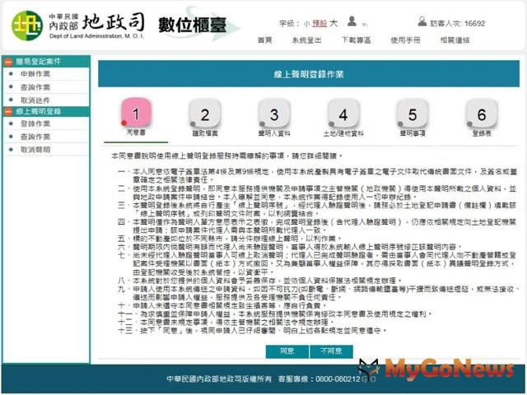Select step 5 聲明事項 icon

point(413,114)
